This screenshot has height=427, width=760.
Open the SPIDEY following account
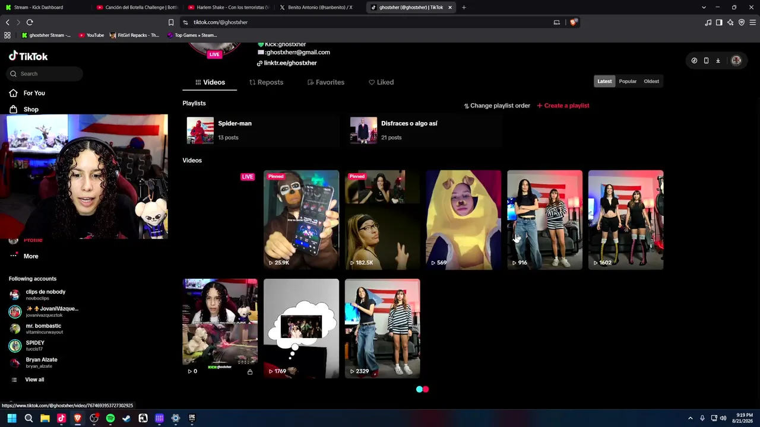coord(27,345)
